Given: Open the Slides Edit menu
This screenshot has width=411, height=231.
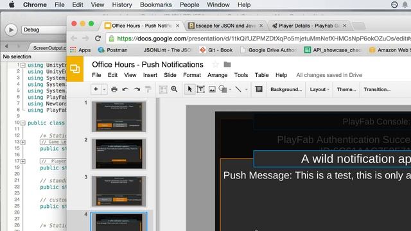Looking at the screenshot, I should click(112, 75).
